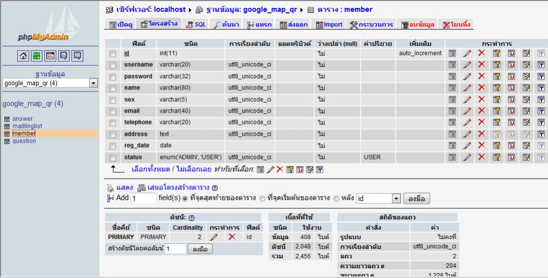Screen dimensions: 548x278
Task: Click the exit/logout icon in sidebar
Action: [36, 56]
